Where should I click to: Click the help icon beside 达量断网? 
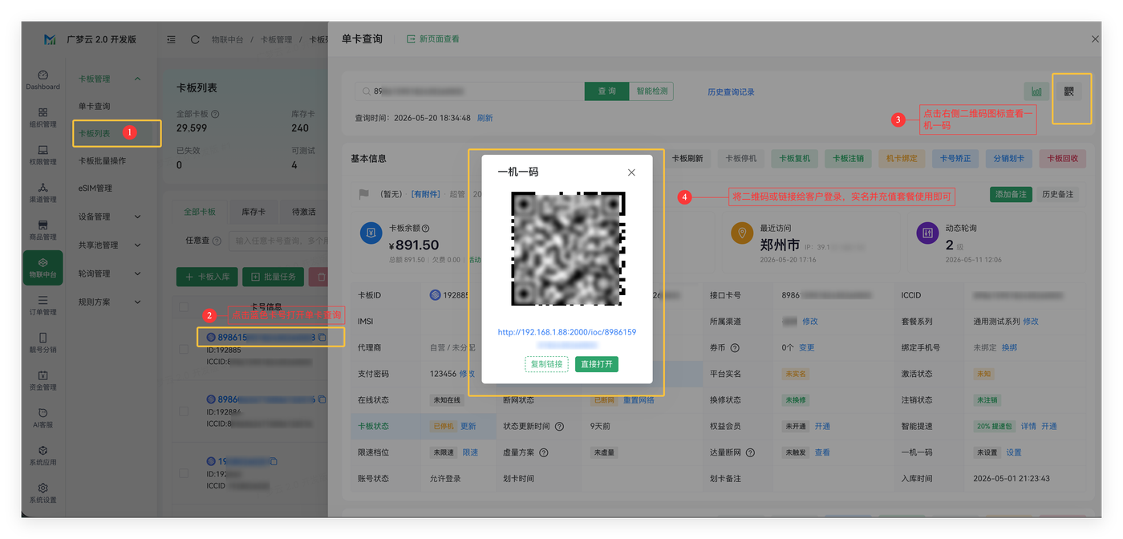[x=750, y=452]
